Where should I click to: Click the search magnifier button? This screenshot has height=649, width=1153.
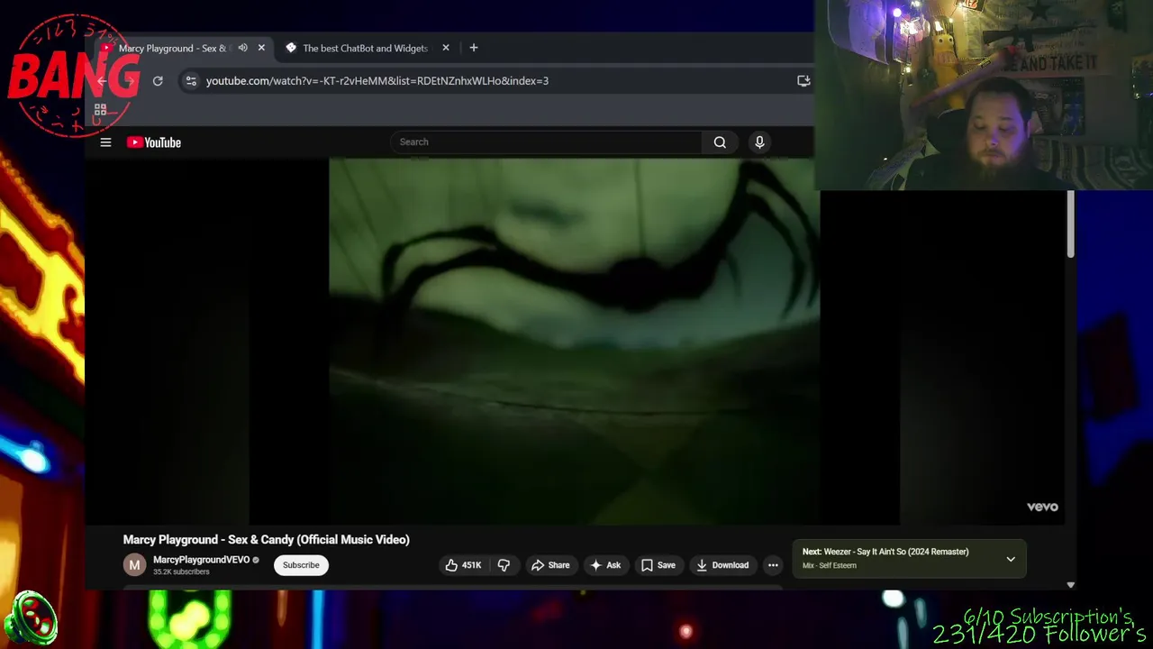pos(720,142)
